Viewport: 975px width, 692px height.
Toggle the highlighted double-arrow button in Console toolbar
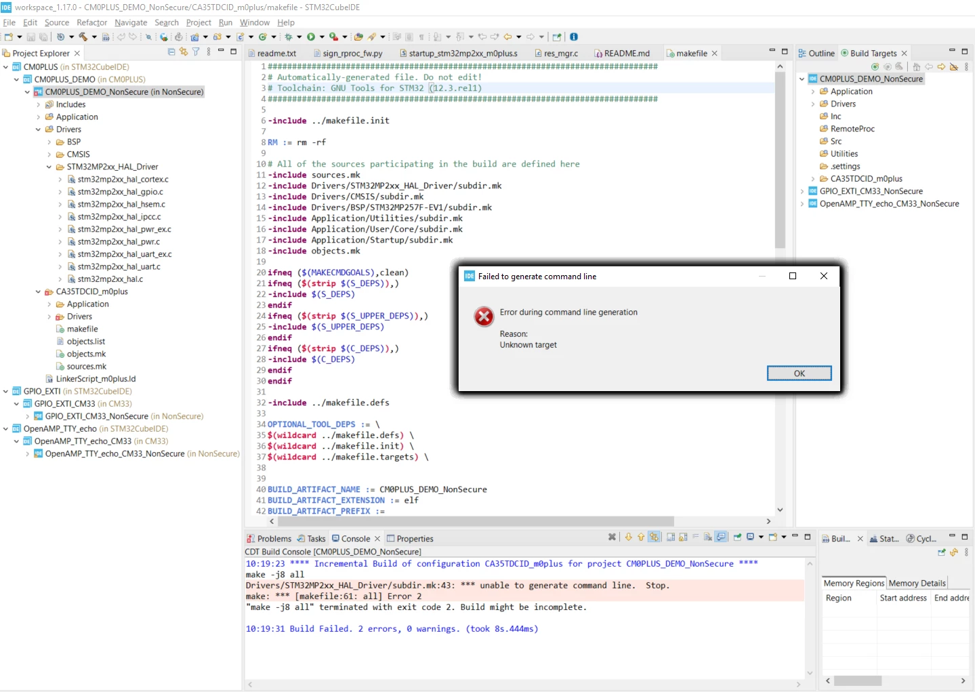[x=654, y=537]
